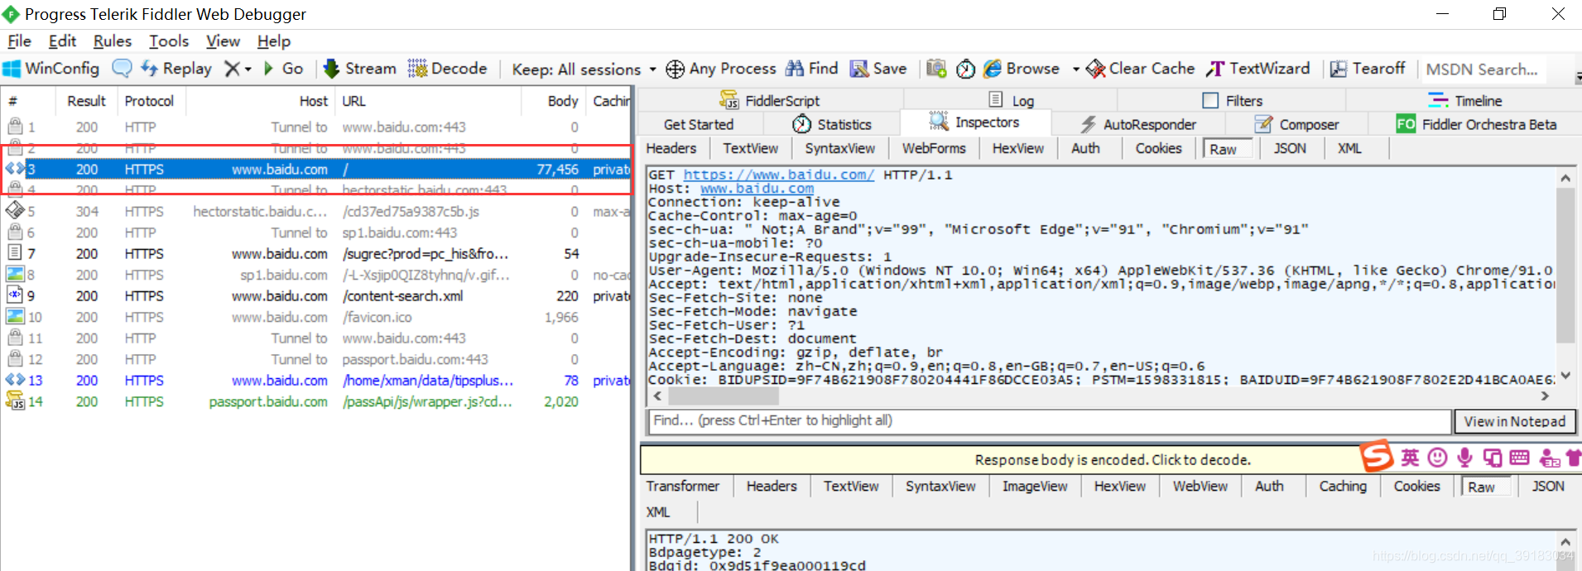Click Sogou input S logo icon

1377,456
